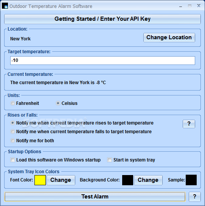The height and width of the screenshot is (206, 205).
Task: Click Change button next to Font Color
Action: coord(61,180)
